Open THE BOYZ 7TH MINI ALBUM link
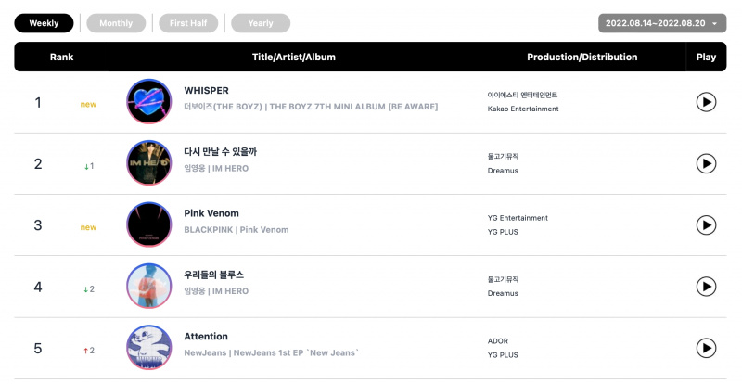This screenshot has width=742, height=384. coord(353,107)
